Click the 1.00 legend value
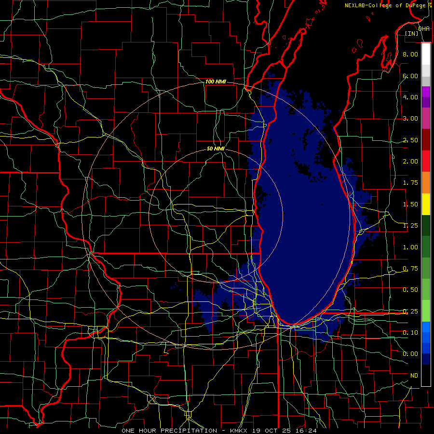This screenshot has width=434, height=434. click(410, 247)
